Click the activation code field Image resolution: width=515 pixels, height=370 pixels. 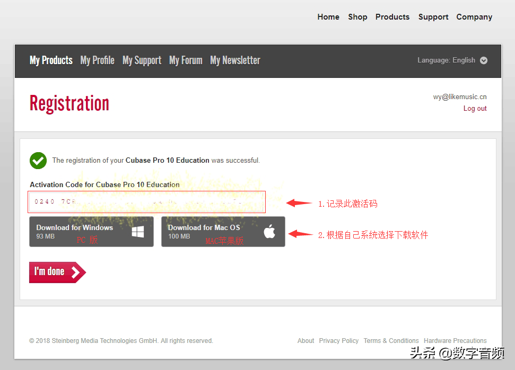[x=147, y=202]
